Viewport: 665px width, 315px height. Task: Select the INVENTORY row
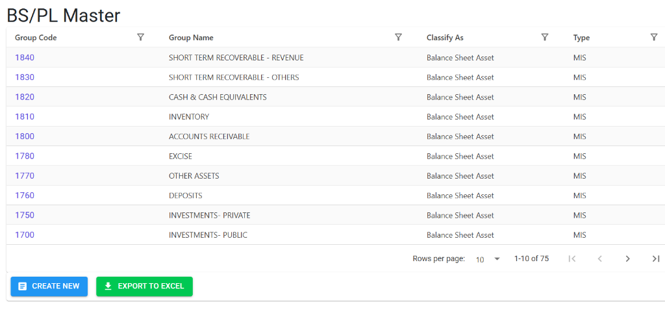336,117
